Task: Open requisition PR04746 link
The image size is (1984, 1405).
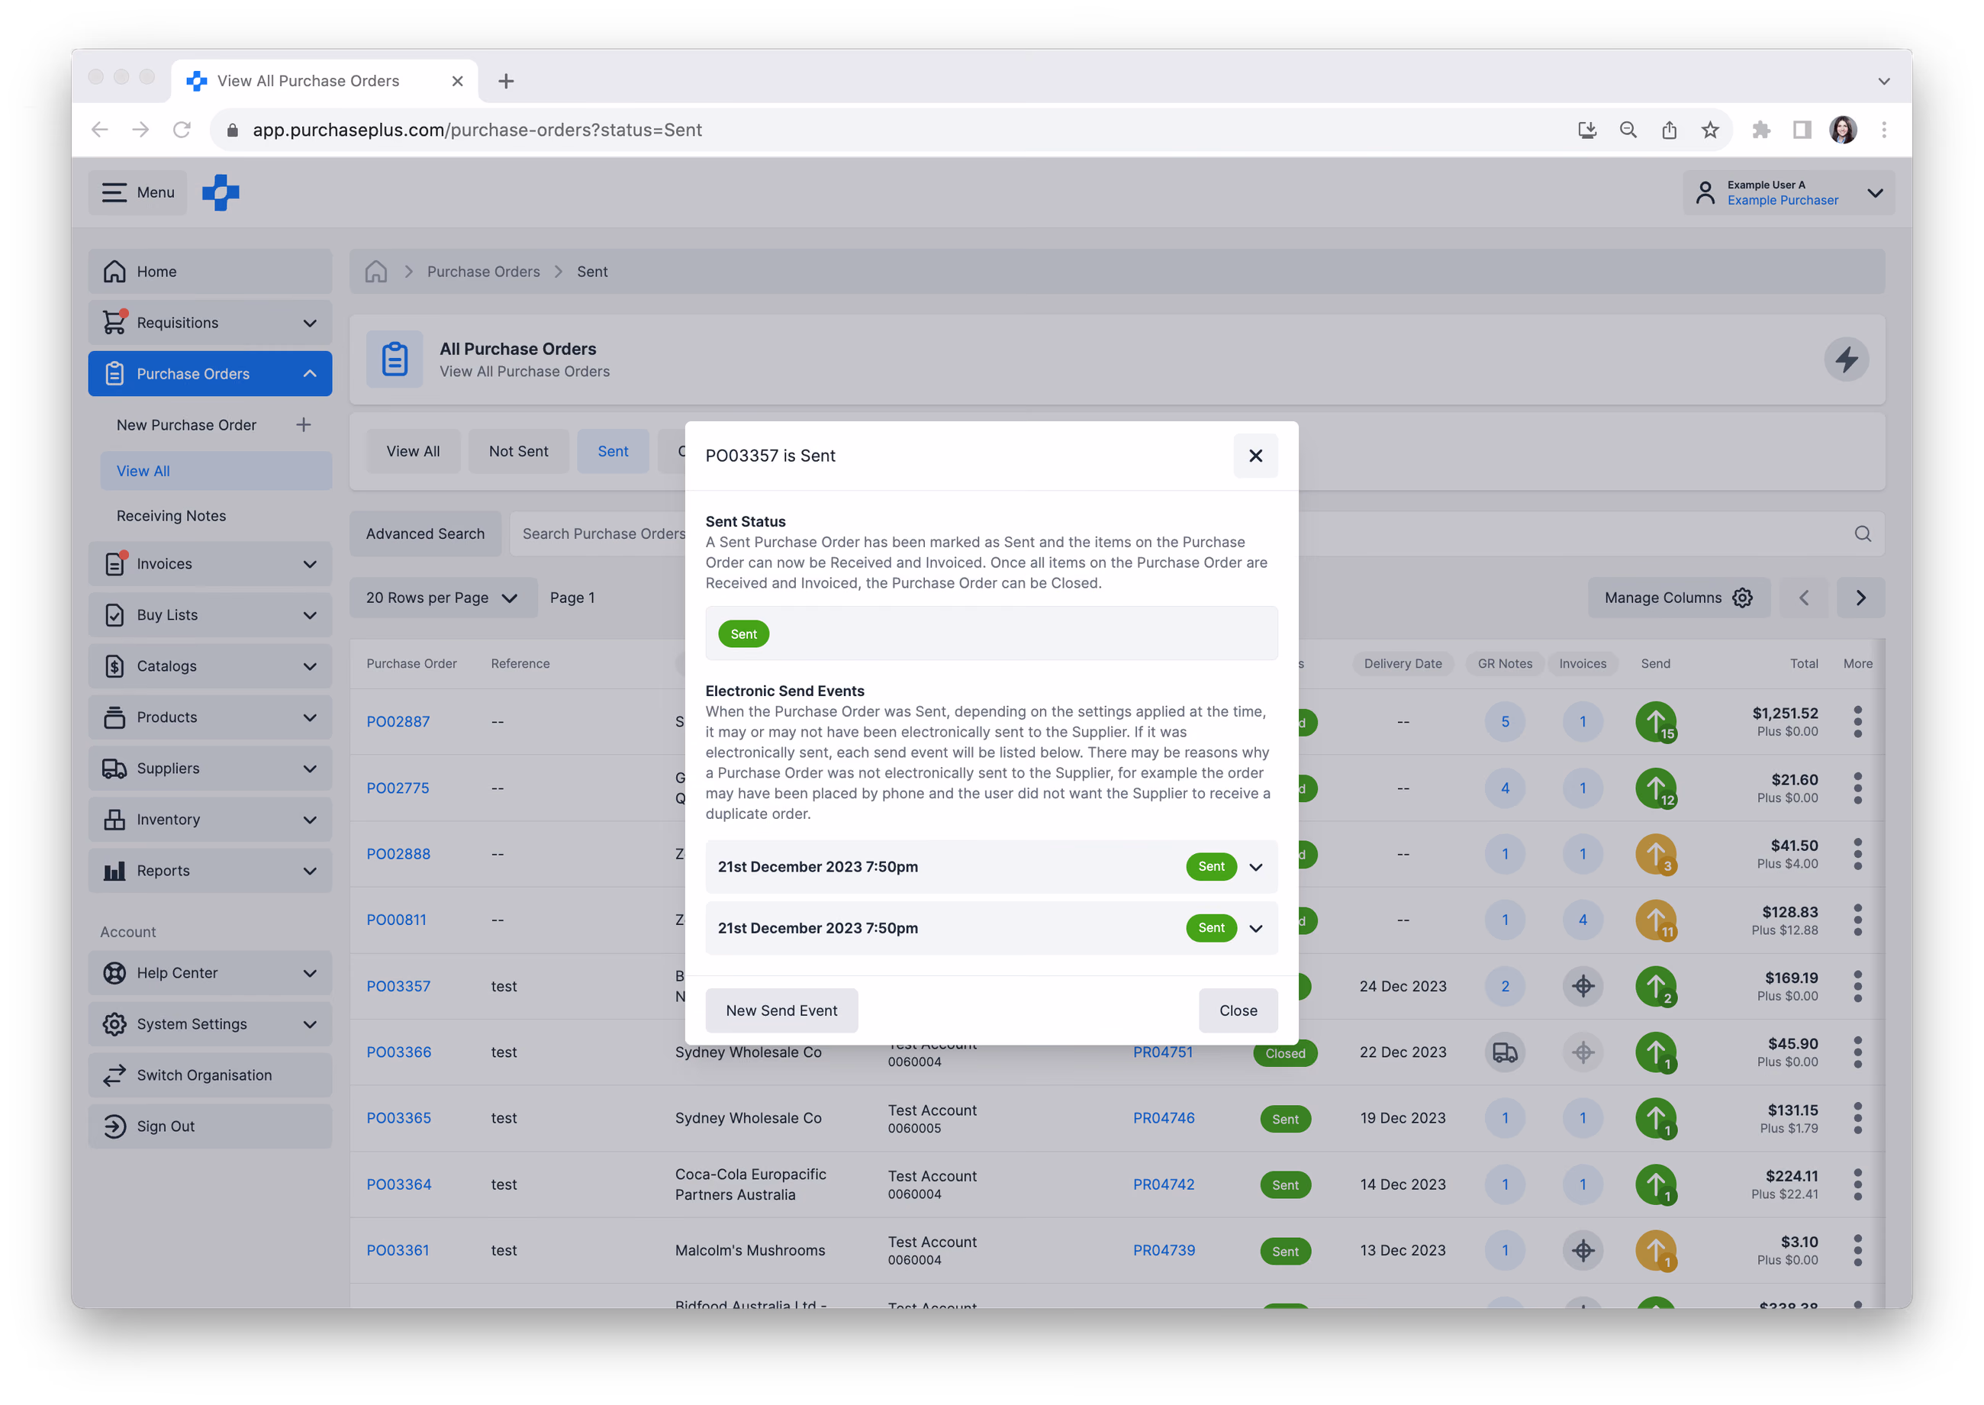Action: tap(1163, 1118)
